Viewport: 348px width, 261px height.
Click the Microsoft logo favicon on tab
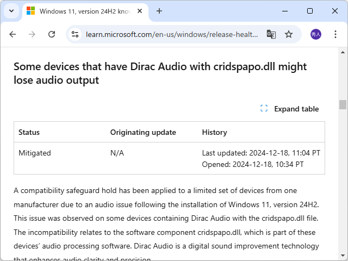tap(30, 11)
